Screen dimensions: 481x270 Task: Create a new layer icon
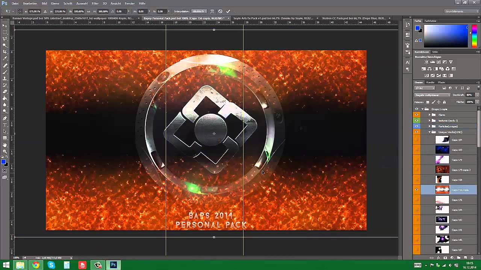point(465,258)
